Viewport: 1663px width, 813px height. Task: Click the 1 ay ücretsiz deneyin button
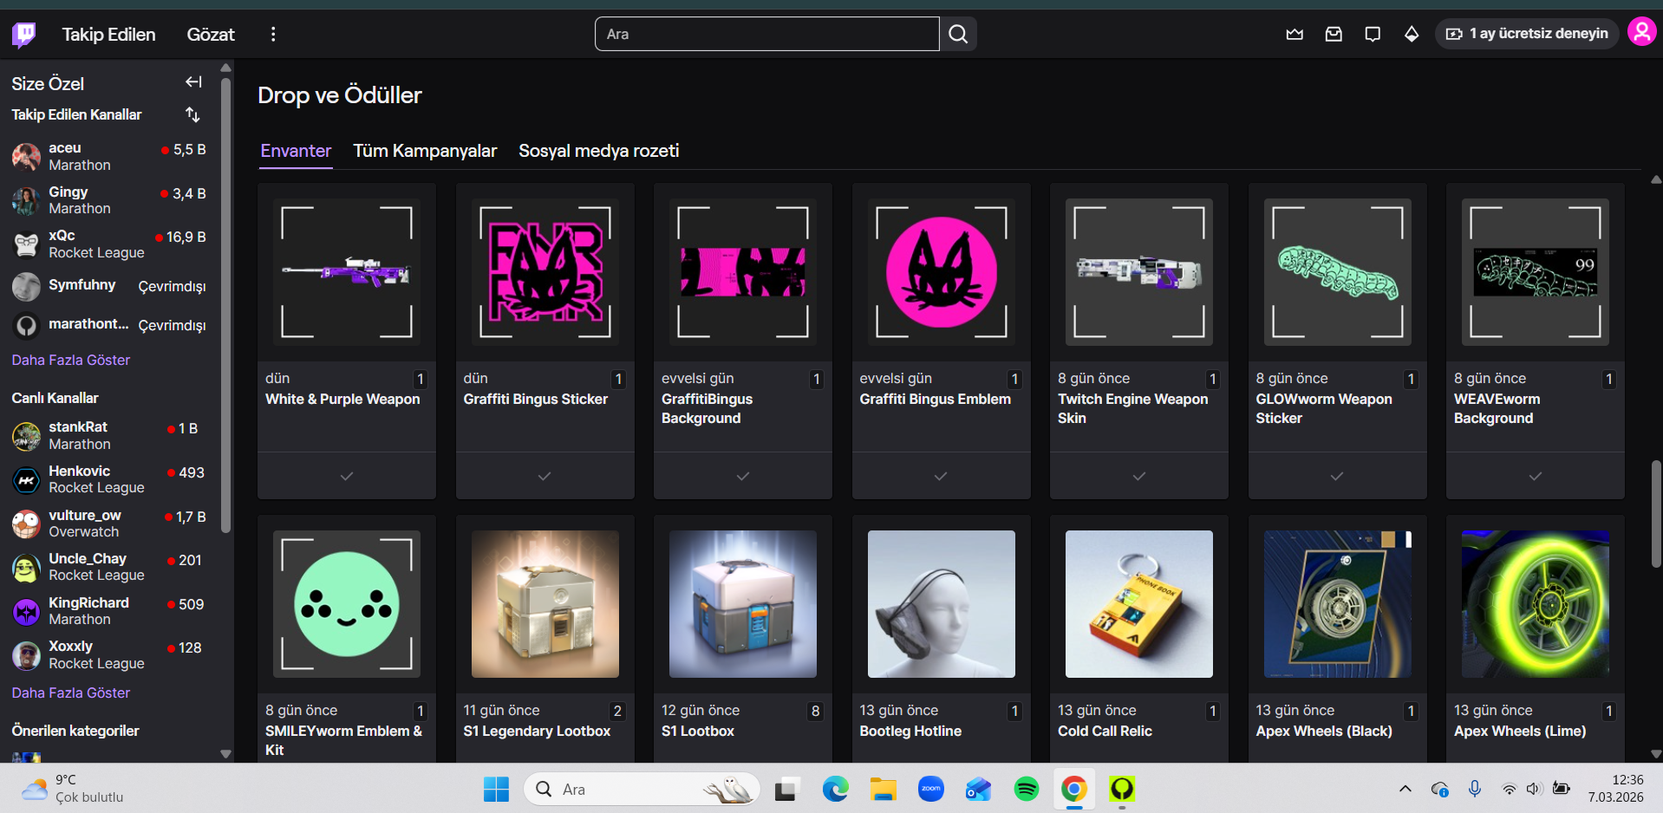coord(1527,34)
